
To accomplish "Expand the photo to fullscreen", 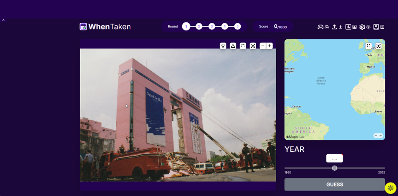I will point(243,46).
